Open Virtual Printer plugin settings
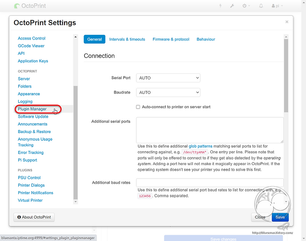 [30, 200]
